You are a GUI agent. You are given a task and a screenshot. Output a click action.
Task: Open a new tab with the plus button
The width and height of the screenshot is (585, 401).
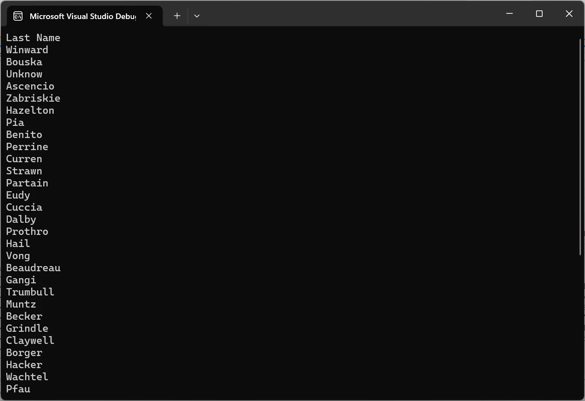pyautogui.click(x=177, y=16)
